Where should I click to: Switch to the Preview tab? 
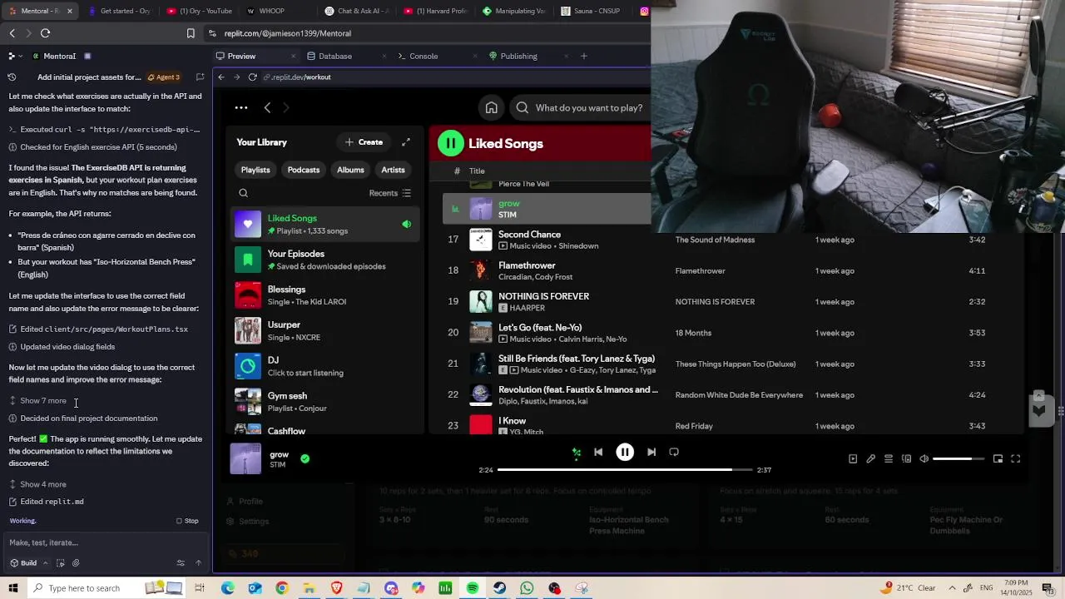click(x=241, y=56)
